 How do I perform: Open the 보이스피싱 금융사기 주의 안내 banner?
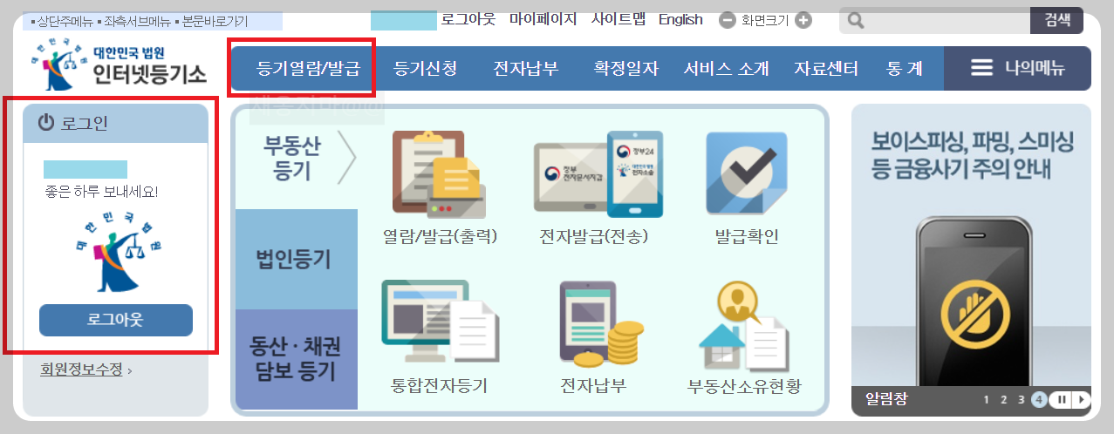pos(971,247)
